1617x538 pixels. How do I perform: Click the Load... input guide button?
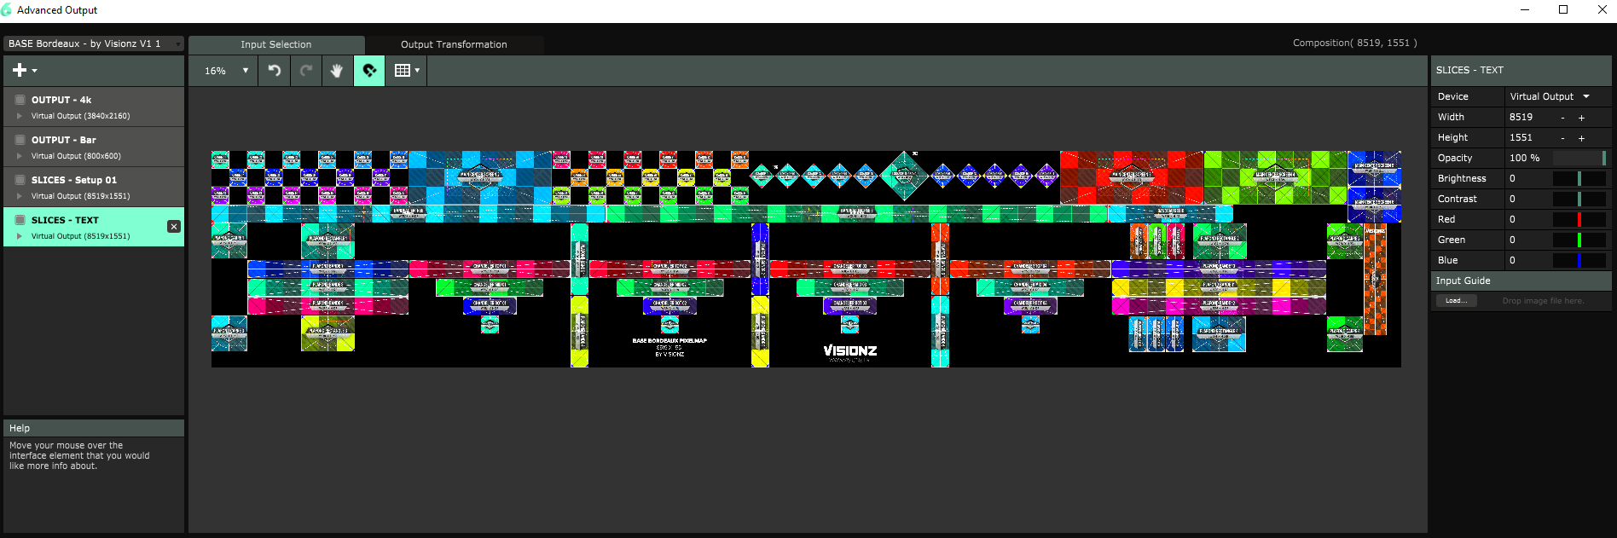pyautogui.click(x=1455, y=301)
